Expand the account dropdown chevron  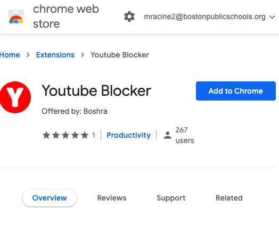click(x=272, y=17)
